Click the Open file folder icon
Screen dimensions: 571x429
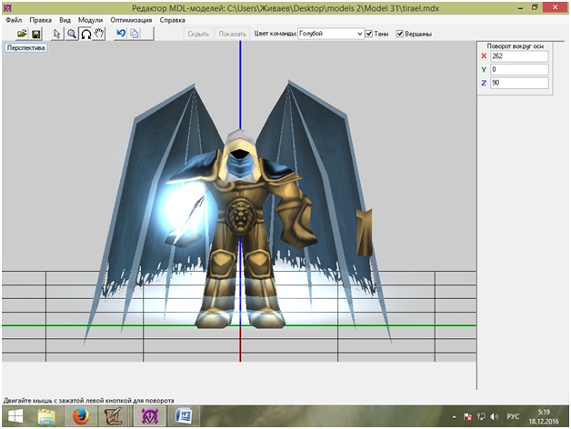click(23, 34)
